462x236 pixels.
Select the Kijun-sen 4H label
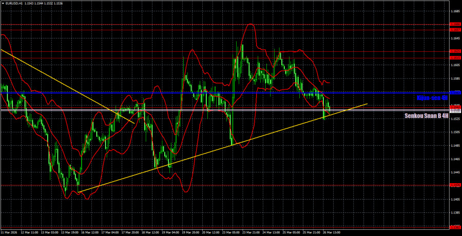[432, 98]
